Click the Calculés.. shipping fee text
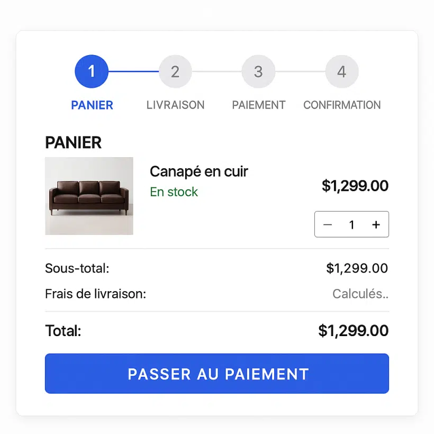The height and width of the screenshot is (434, 434). point(360,294)
